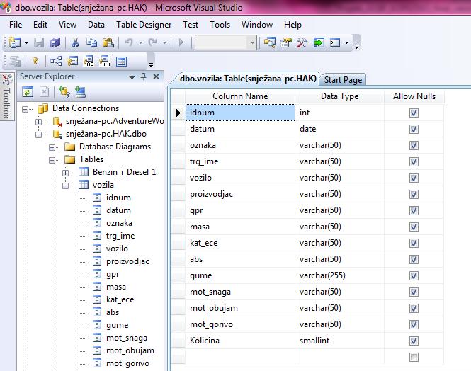Click the New Project toolbar icon

point(14,42)
